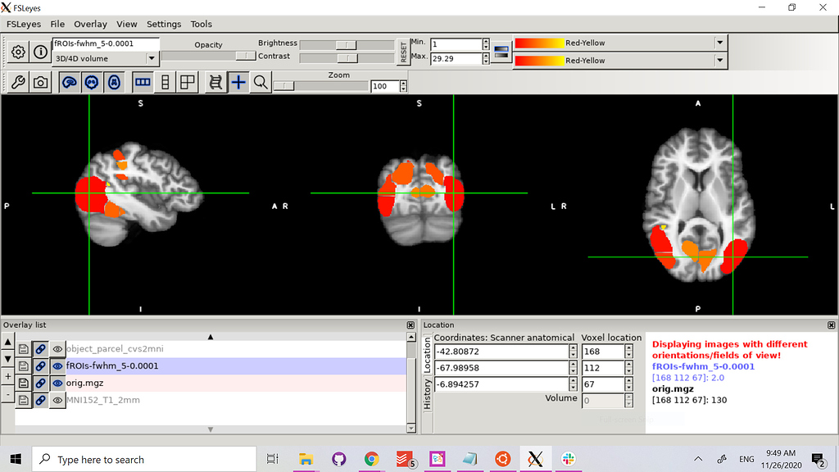Open the overlay information panel
Screen dimensions: 839x472
coord(39,51)
